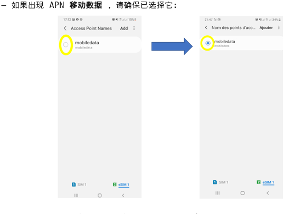Tap recent apps button in left phone

76,196
